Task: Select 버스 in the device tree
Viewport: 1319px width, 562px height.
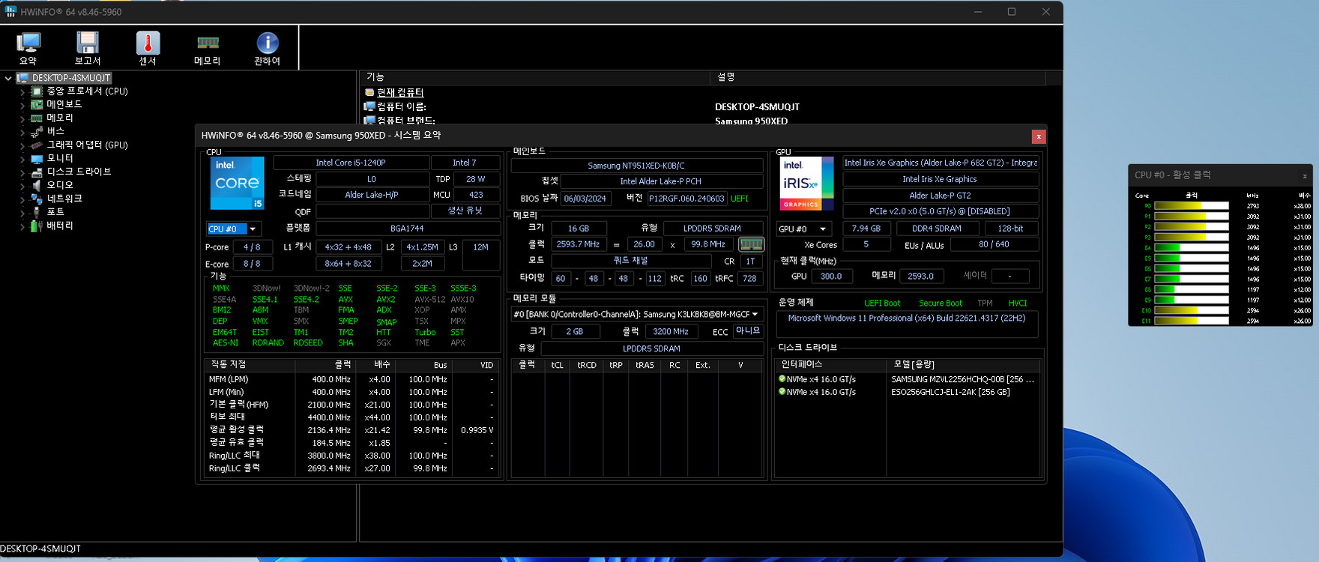Action: point(55,132)
